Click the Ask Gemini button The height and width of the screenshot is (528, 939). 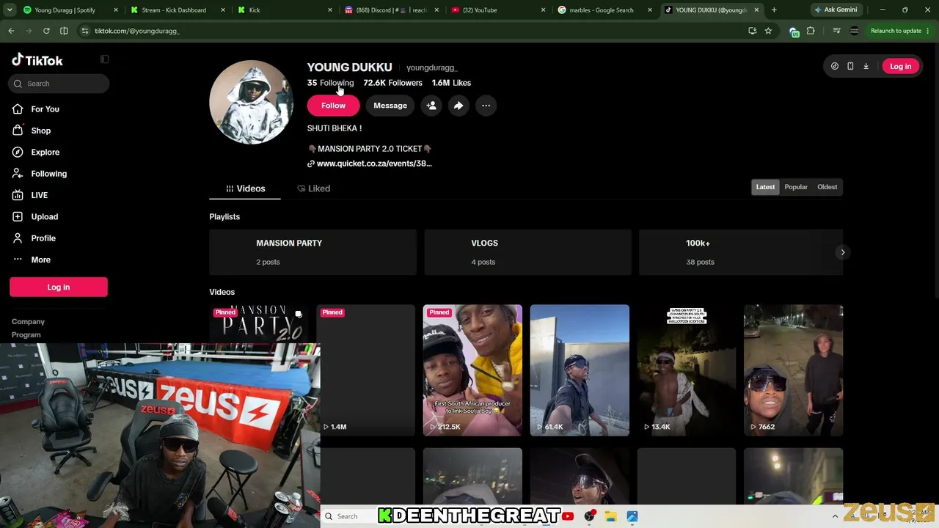tap(836, 10)
